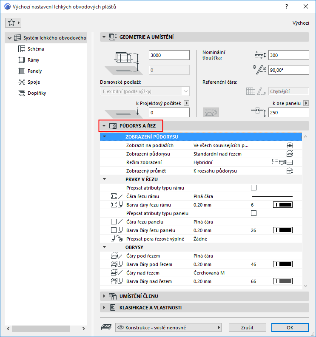This screenshot has width=316, height=337.
Task: Go to the Panely settings page
Action: click(x=34, y=71)
